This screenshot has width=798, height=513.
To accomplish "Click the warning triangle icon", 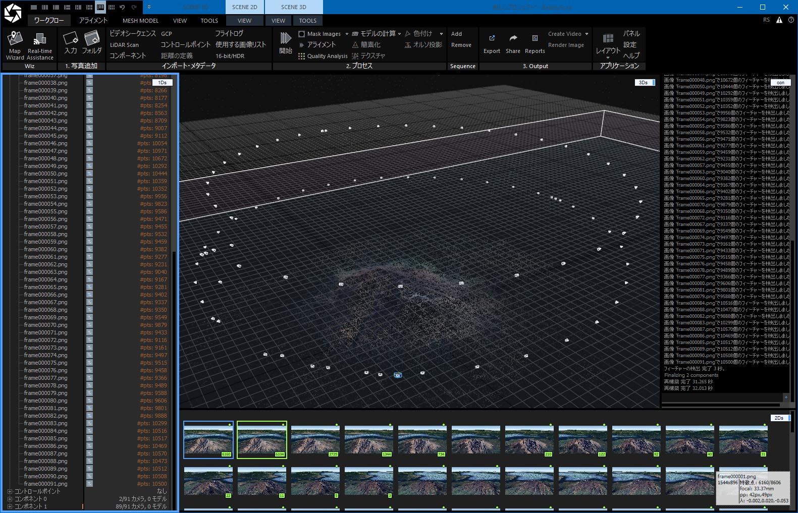I will pos(779,20).
